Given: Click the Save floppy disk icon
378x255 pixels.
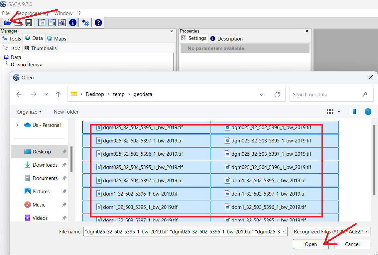Looking at the screenshot, I should click(29, 23).
